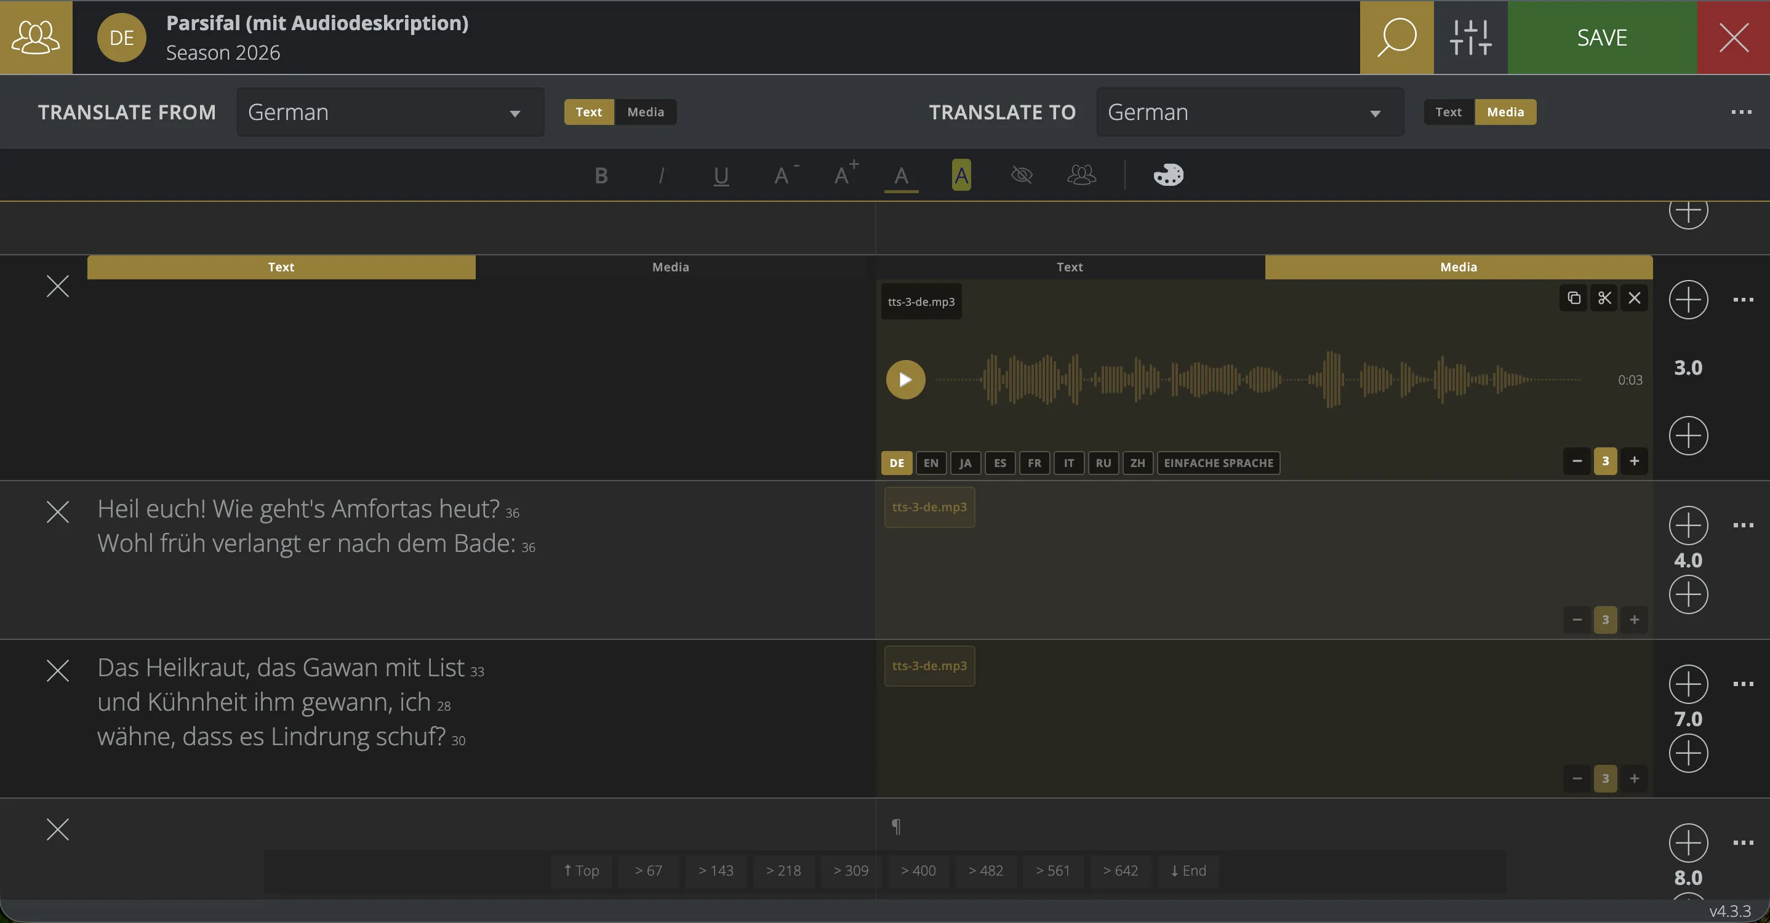1770x923 pixels.
Task: Jump to End of list
Action: click(1188, 871)
